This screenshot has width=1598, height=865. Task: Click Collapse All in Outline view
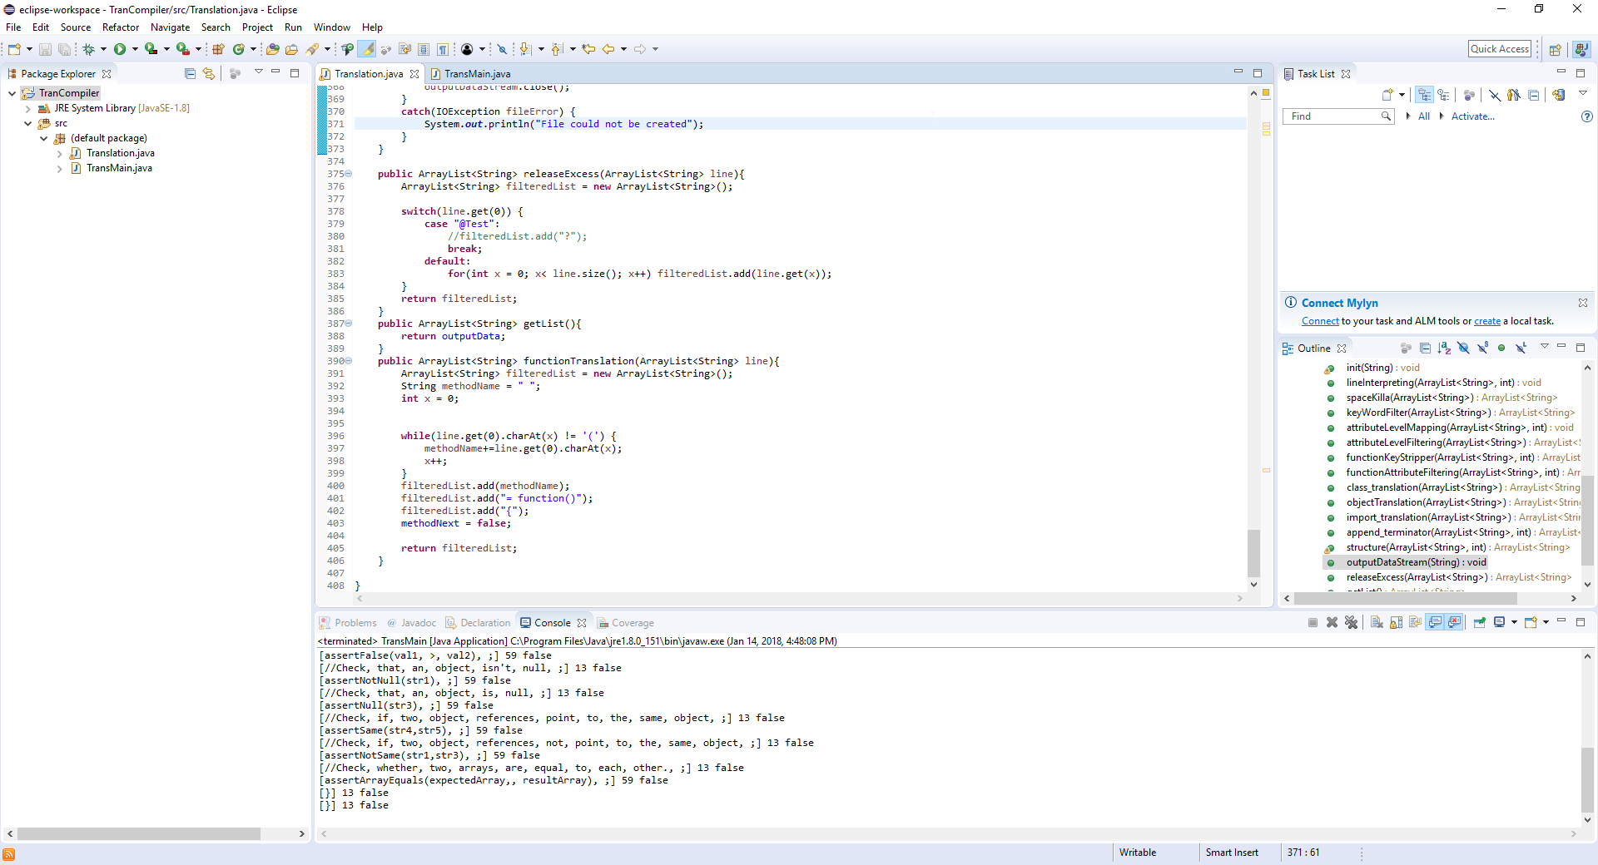[x=1425, y=348]
